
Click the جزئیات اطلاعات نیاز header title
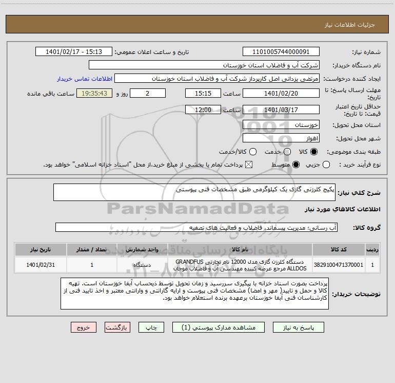click(x=350, y=25)
